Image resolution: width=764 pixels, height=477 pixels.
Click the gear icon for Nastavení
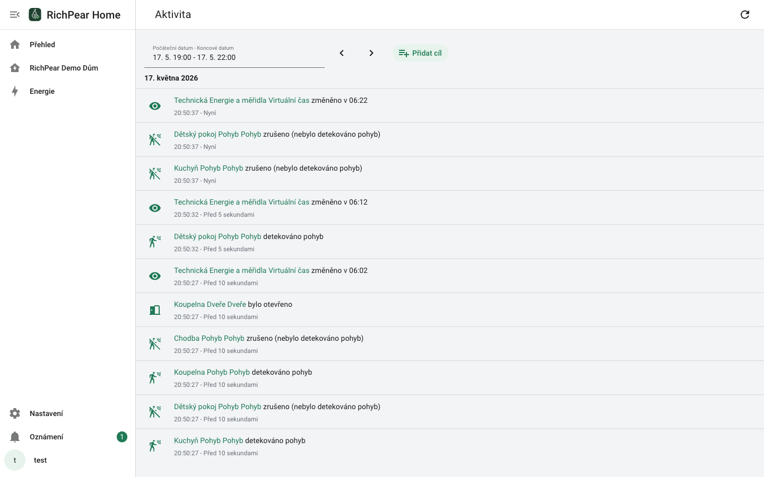coord(15,413)
